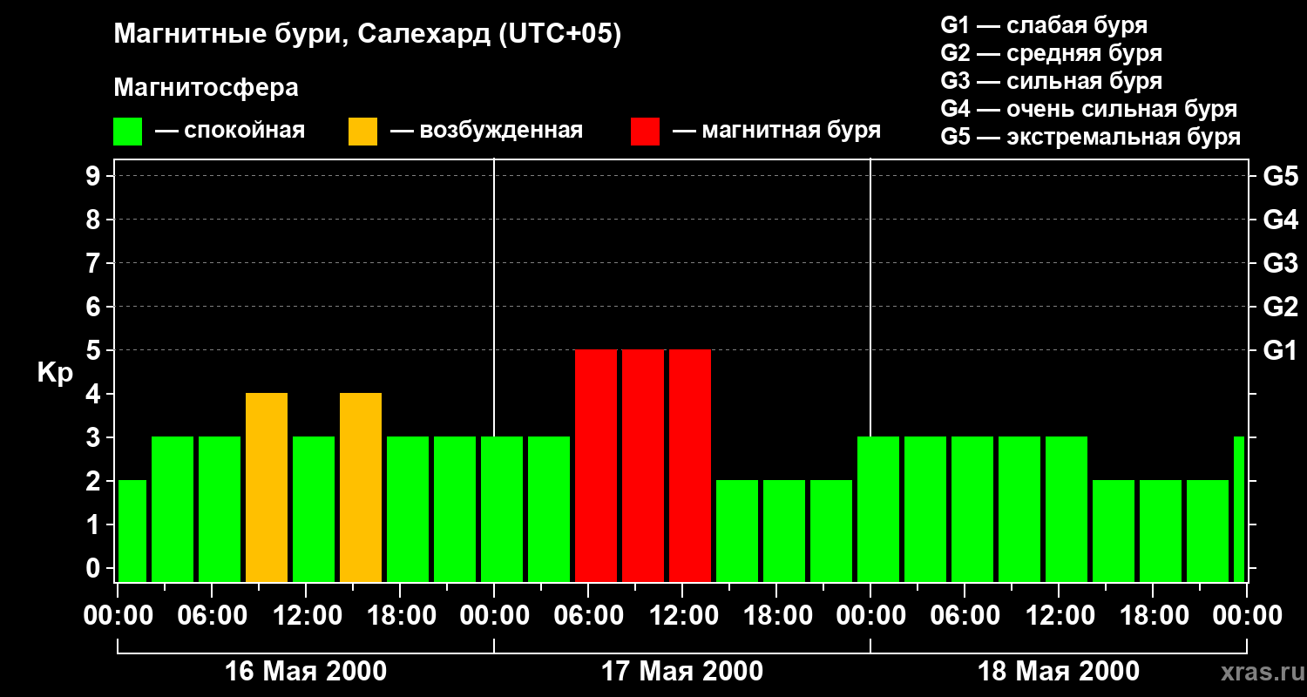Select the chart title 'Магнитные бури, Салехард (UTC+05)'

pos(368,35)
